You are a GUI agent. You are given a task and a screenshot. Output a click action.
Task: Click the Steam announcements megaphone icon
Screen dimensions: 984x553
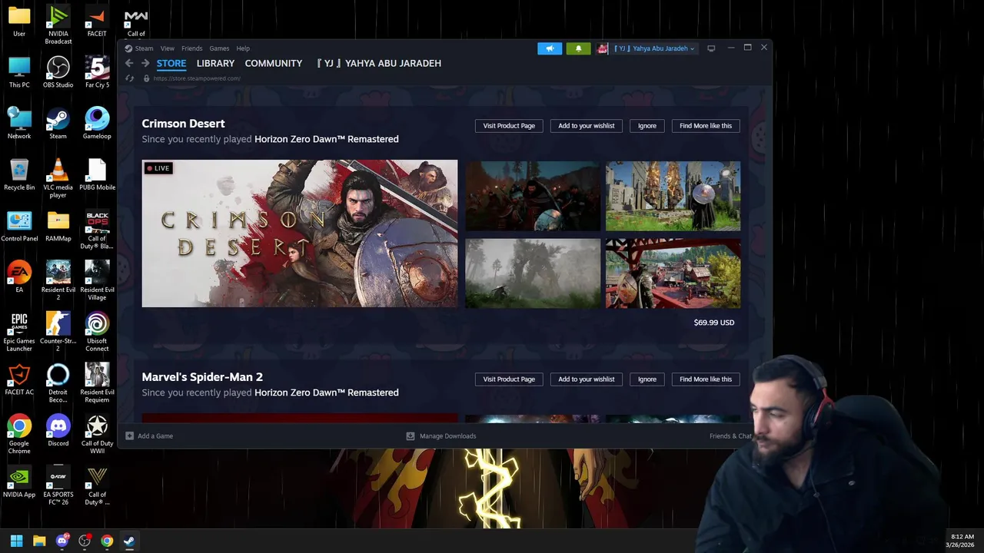coord(550,48)
